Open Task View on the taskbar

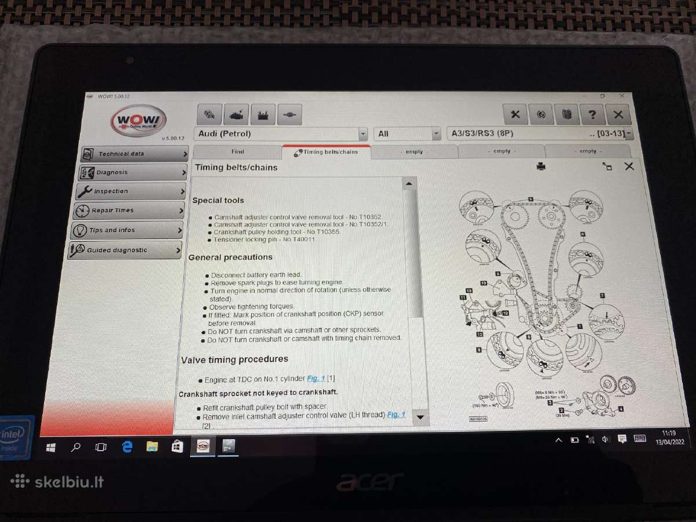pos(101,447)
